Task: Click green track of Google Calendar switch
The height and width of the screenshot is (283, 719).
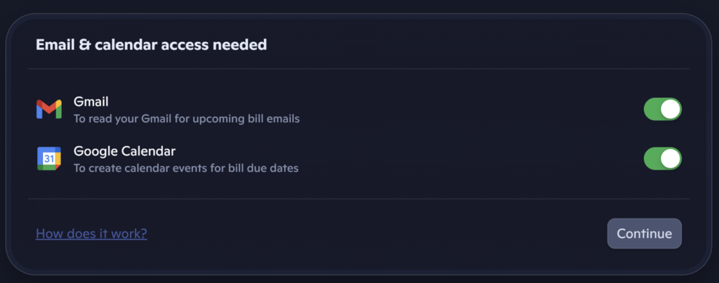Action: [652, 159]
